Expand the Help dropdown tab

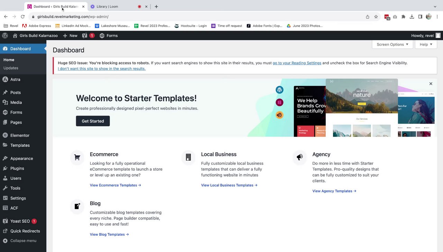click(x=426, y=44)
